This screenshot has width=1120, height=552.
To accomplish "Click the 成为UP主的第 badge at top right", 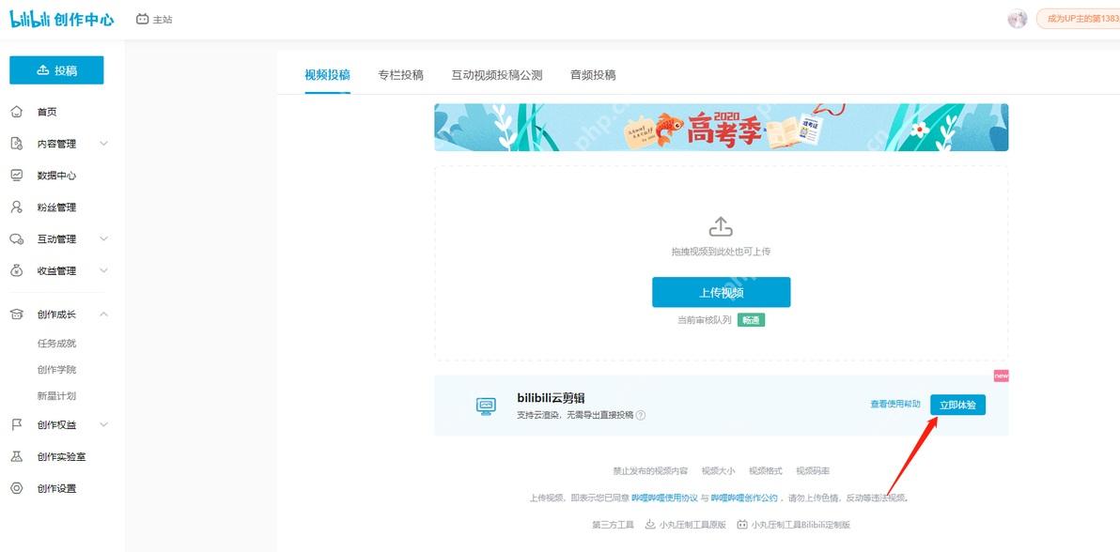I will click(1078, 20).
